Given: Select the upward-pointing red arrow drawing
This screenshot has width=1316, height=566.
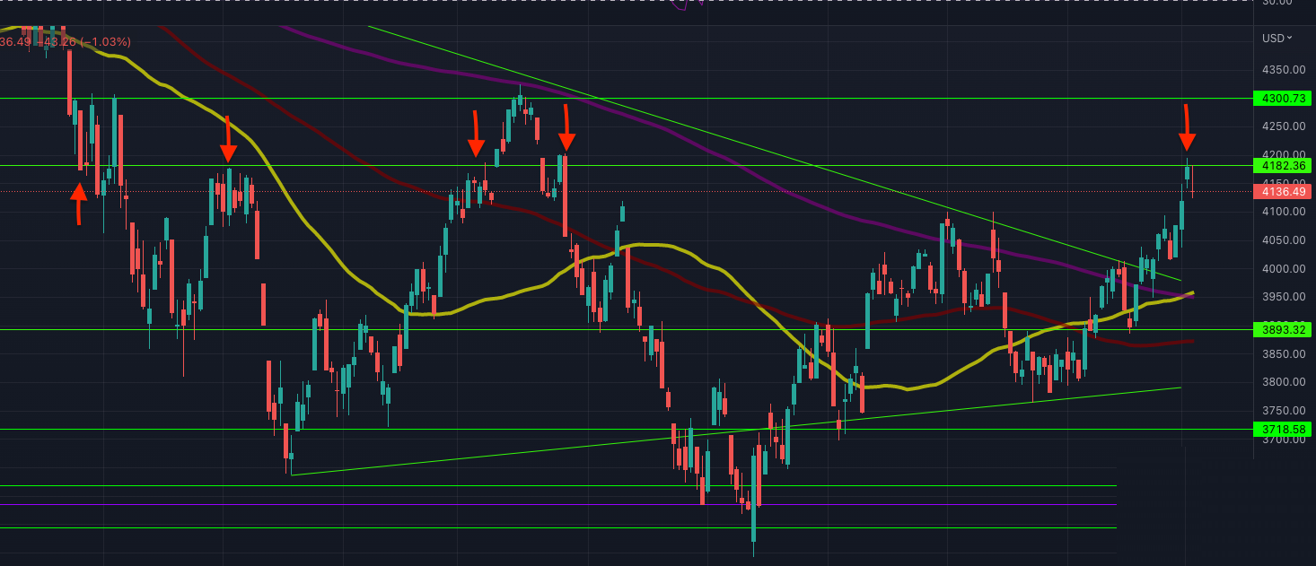Looking at the screenshot, I should [79, 203].
